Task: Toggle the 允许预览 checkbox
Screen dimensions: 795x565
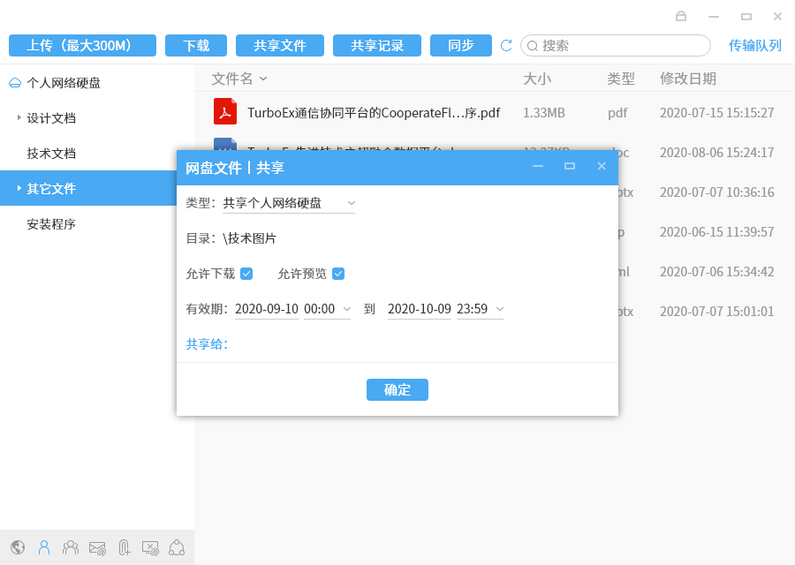Action: (x=338, y=274)
